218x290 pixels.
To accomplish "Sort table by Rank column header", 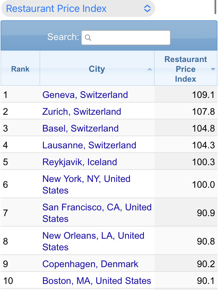I will pyautogui.click(x=20, y=68).
